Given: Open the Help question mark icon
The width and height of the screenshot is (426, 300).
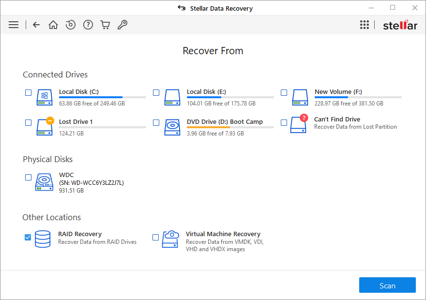Looking at the screenshot, I should point(88,25).
